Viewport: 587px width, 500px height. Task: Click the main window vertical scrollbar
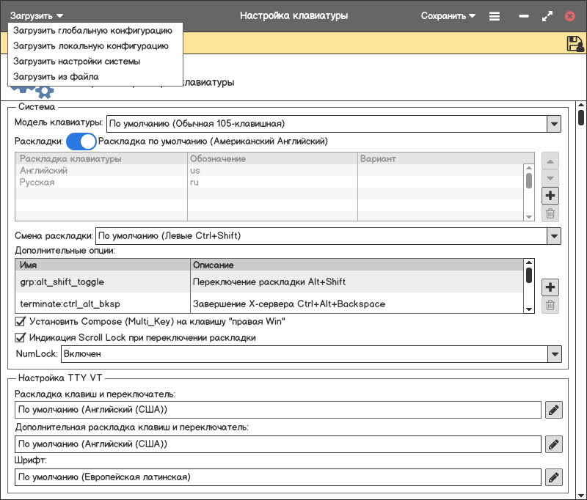click(581, 293)
